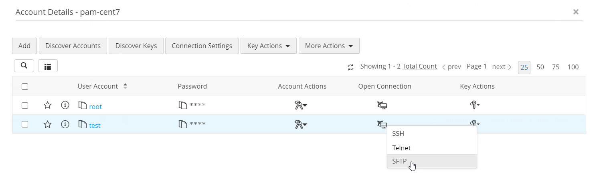Favorite the root account with star icon
The image size is (597, 194).
pyautogui.click(x=48, y=105)
